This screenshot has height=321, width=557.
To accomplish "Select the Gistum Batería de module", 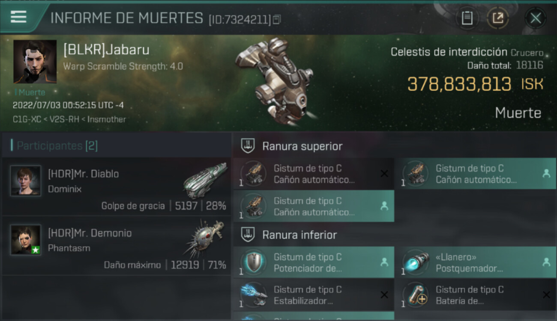I will click(476, 295).
